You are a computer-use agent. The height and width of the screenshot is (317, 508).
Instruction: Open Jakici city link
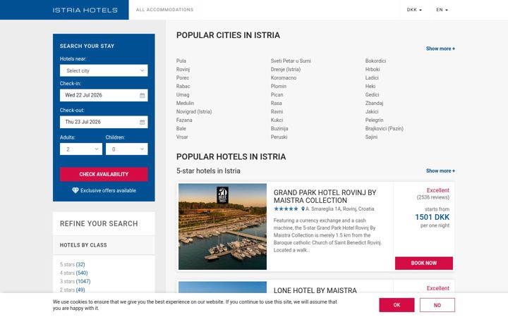coord(372,111)
